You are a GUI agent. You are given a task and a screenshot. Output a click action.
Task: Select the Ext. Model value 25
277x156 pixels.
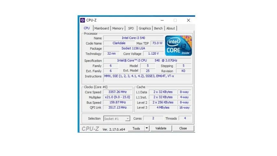148,71
